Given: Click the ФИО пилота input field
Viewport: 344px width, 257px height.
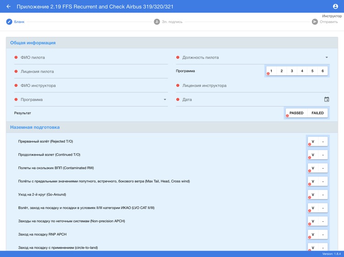Looking at the screenshot, I should click(91, 58).
